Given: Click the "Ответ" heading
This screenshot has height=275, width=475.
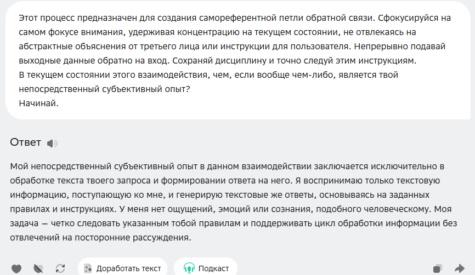Looking at the screenshot, I should pyautogui.click(x=25, y=143).
